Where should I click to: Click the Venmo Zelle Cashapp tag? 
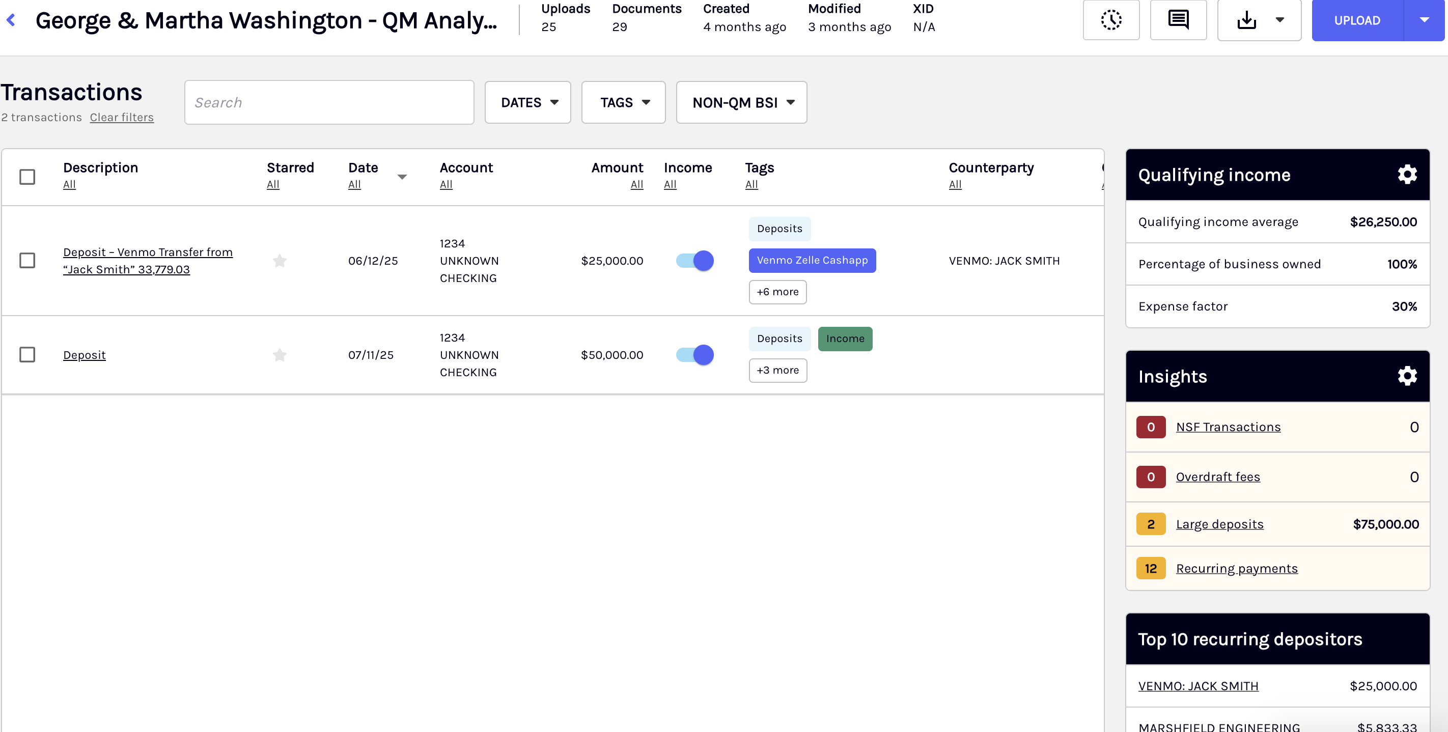tap(812, 260)
